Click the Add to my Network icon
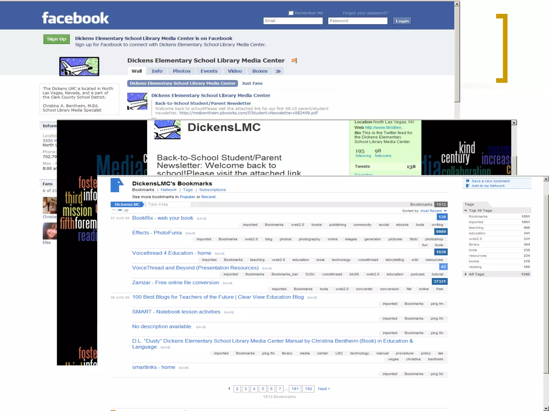This screenshot has width=549, height=411. point(468,186)
